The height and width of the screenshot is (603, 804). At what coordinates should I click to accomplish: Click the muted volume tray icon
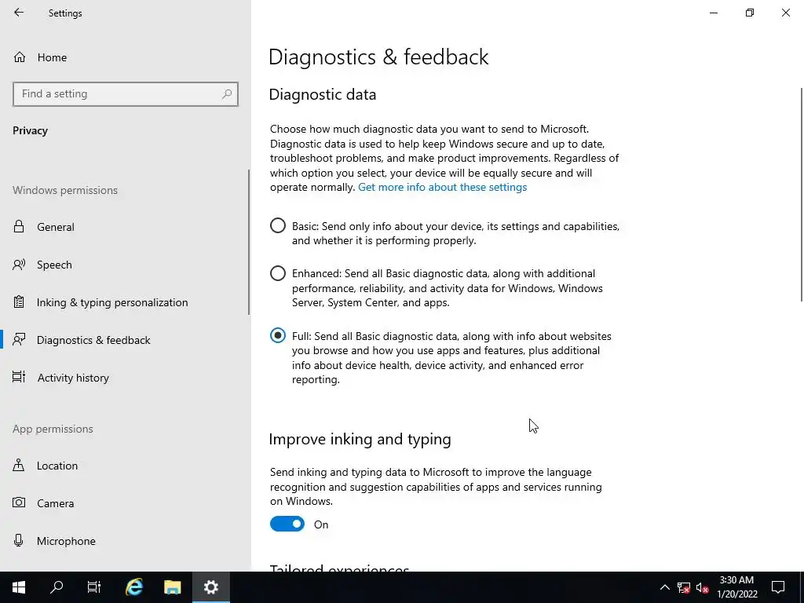tap(703, 587)
